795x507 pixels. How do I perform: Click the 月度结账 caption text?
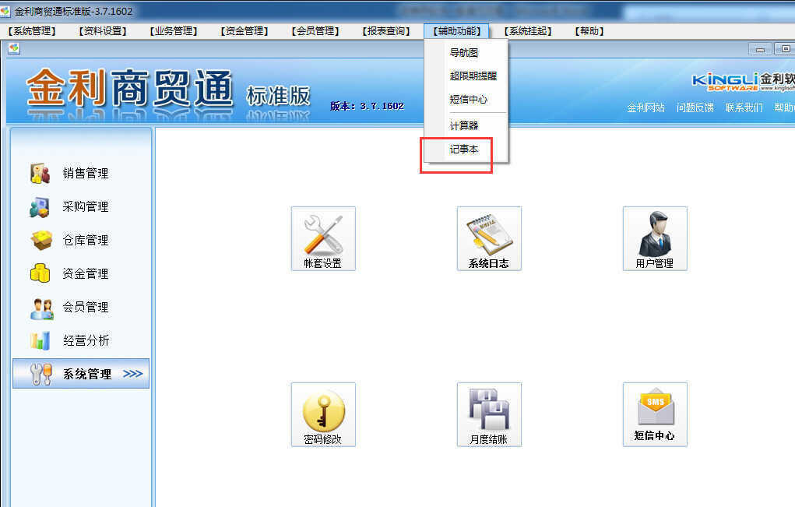click(x=489, y=439)
